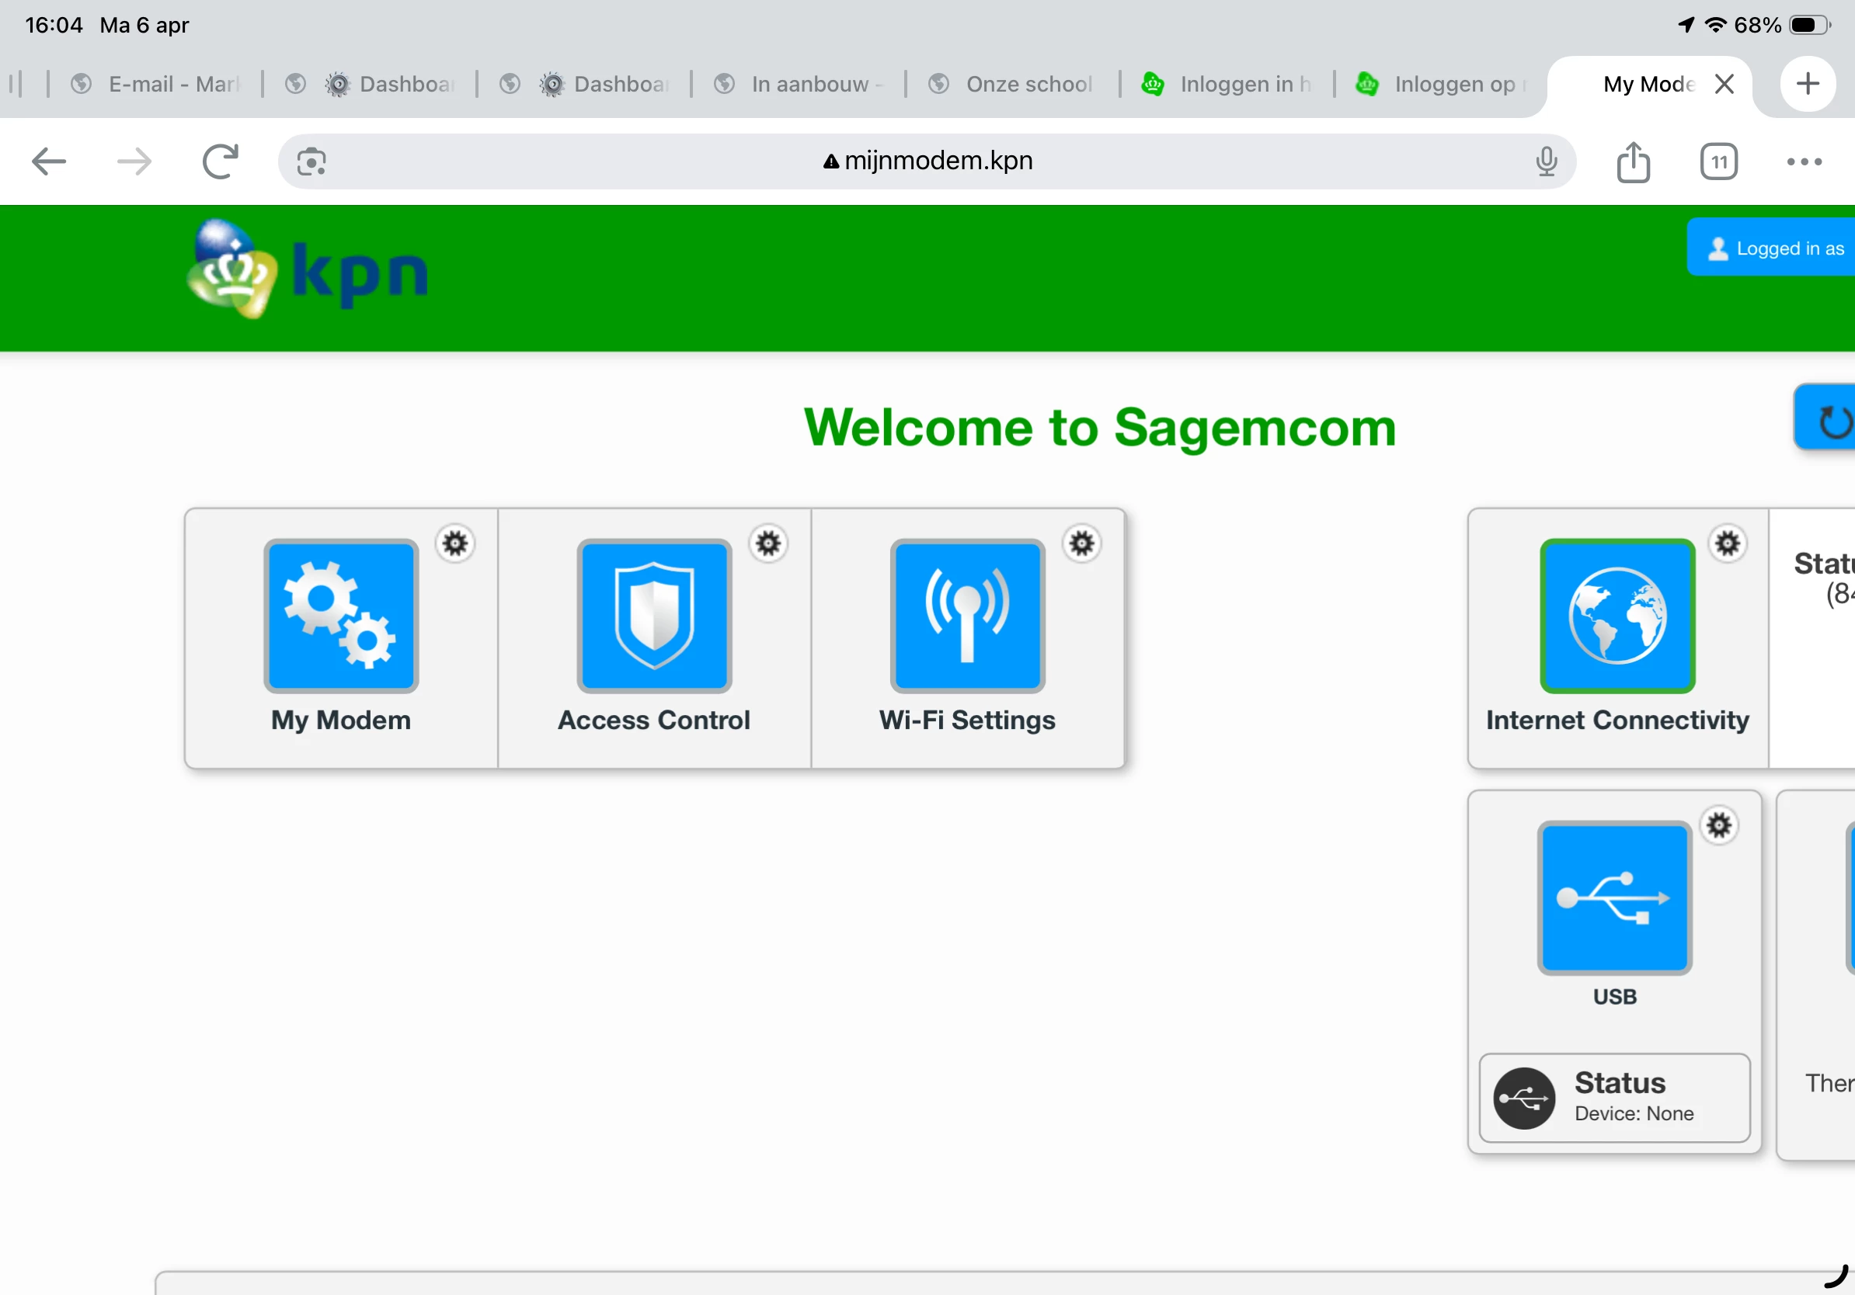This screenshot has height=1295, width=1855.
Task: Click the USB Status Device None box
Action: (1614, 1097)
